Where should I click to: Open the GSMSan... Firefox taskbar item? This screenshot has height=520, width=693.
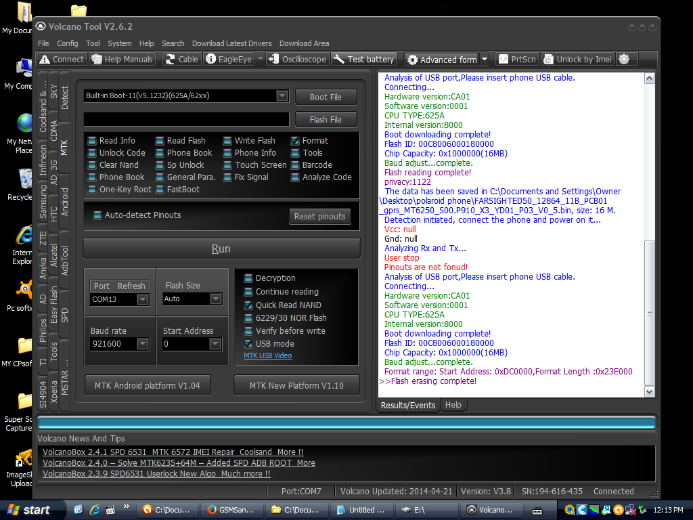tap(231, 510)
